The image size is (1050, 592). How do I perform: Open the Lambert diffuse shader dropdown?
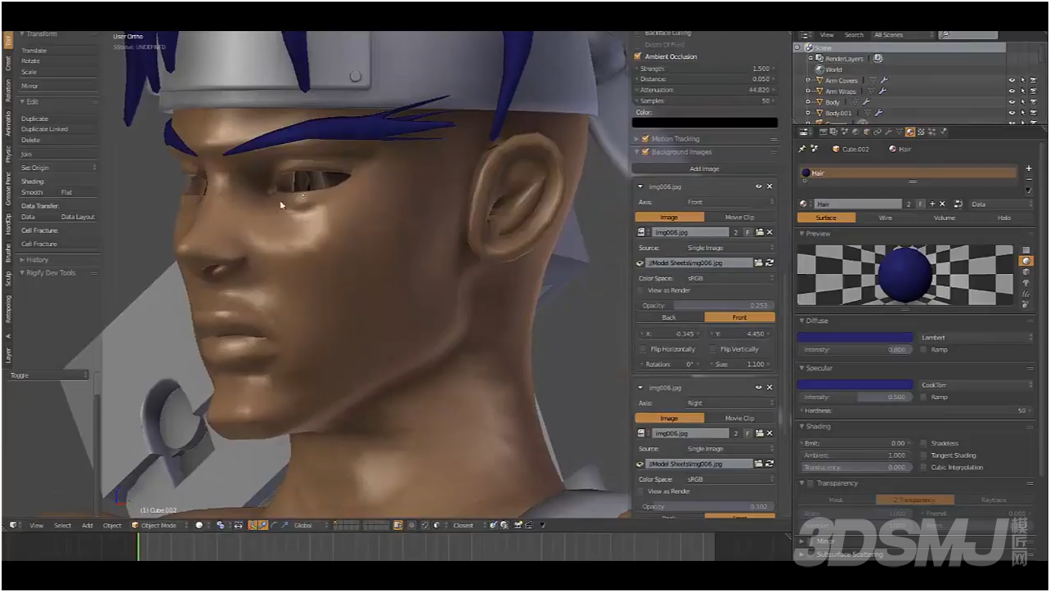coord(976,338)
